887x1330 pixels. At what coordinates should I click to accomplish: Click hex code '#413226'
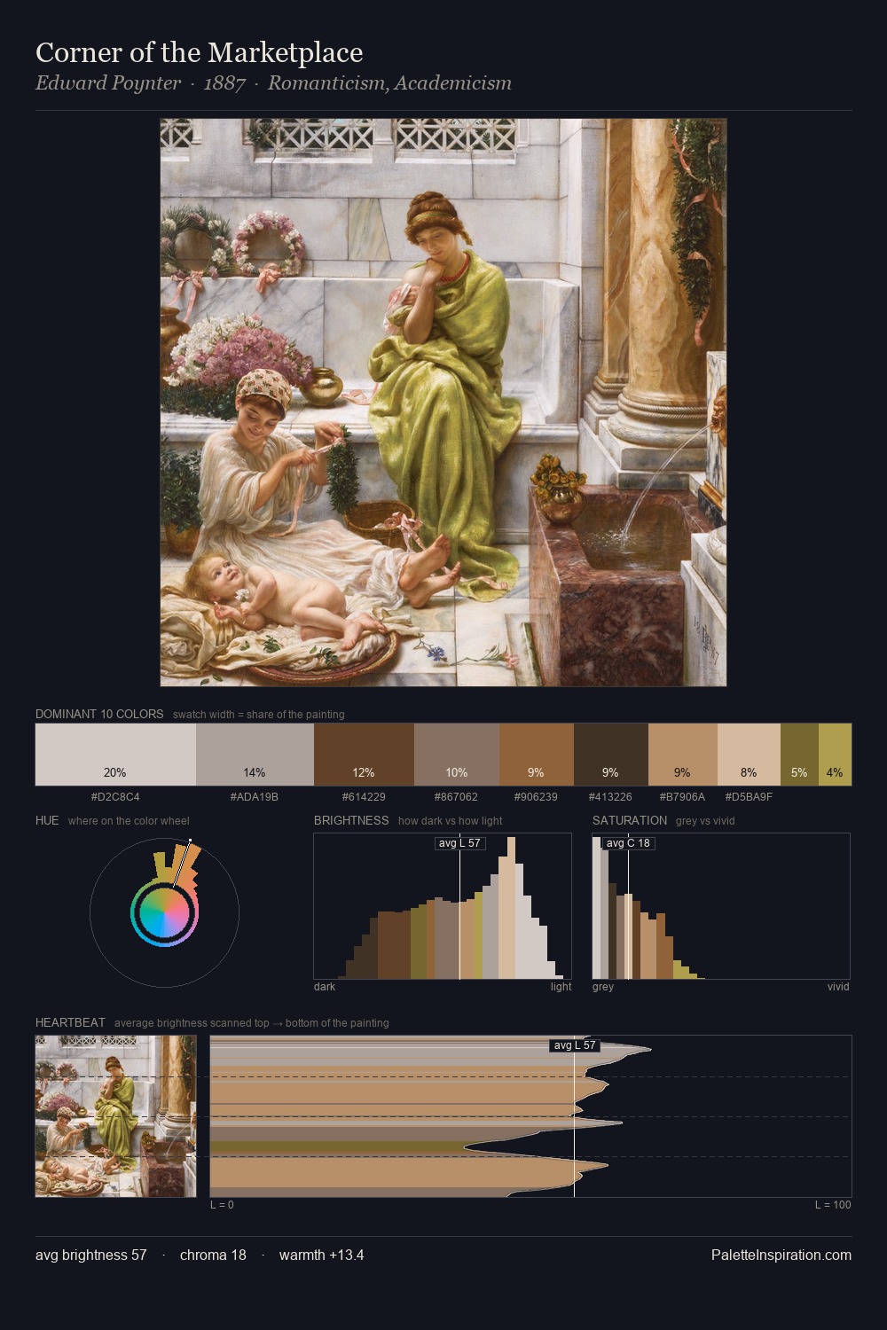pyautogui.click(x=611, y=796)
